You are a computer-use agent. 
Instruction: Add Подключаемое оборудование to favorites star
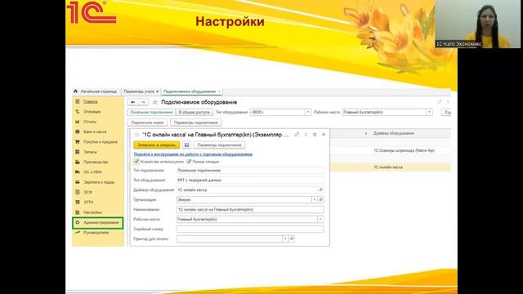154,102
